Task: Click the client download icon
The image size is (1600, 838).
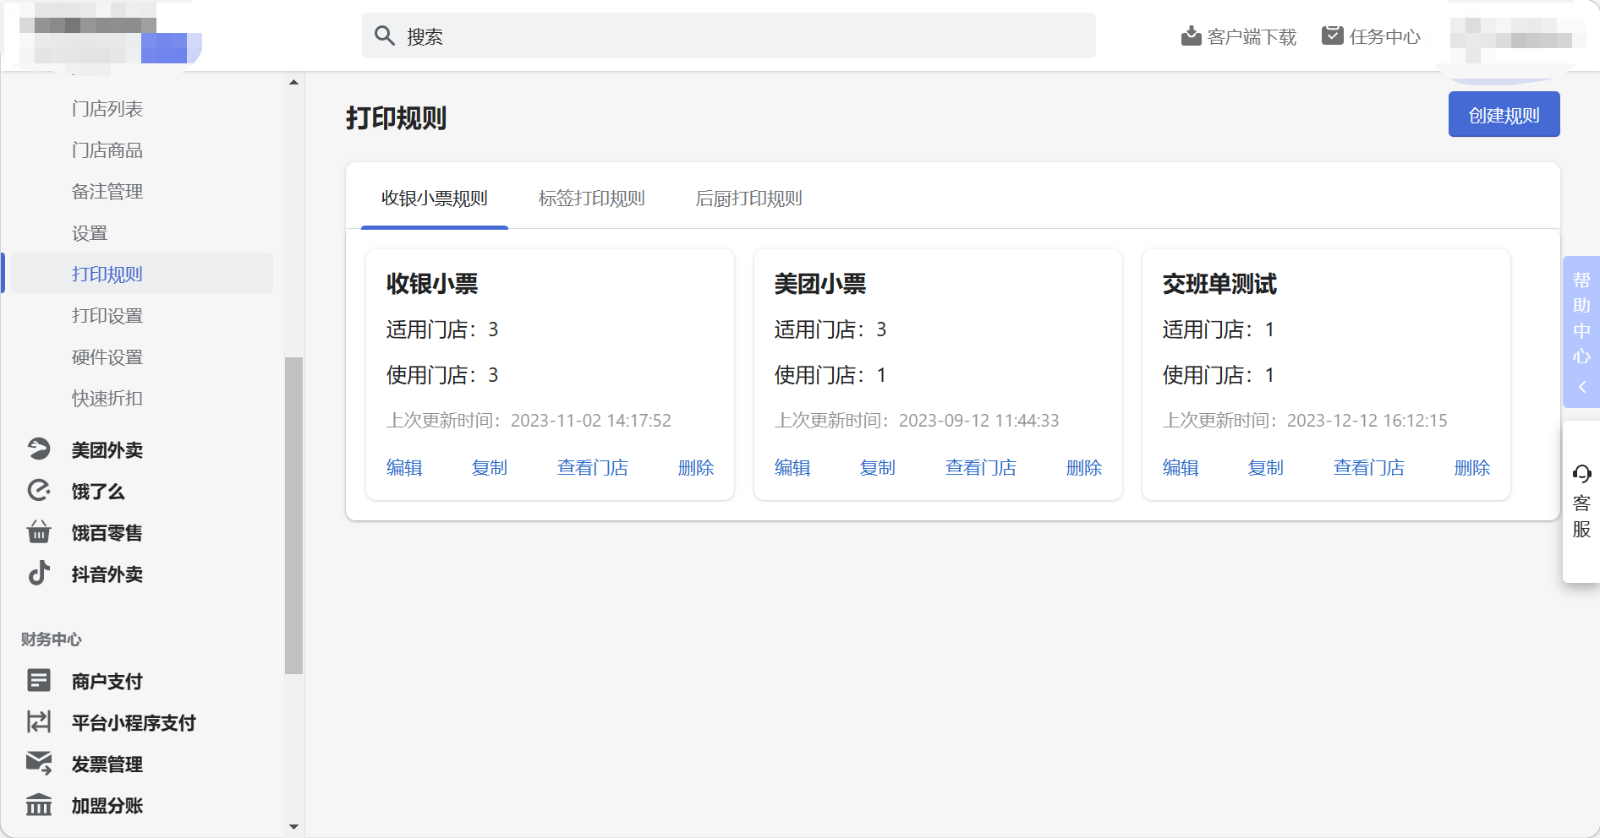Action: (x=1191, y=35)
